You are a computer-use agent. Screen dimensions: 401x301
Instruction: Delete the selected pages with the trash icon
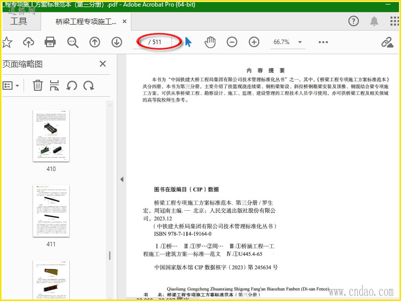[38, 85]
